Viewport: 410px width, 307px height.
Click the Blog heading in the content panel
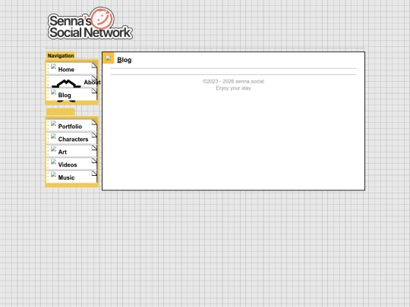point(125,60)
